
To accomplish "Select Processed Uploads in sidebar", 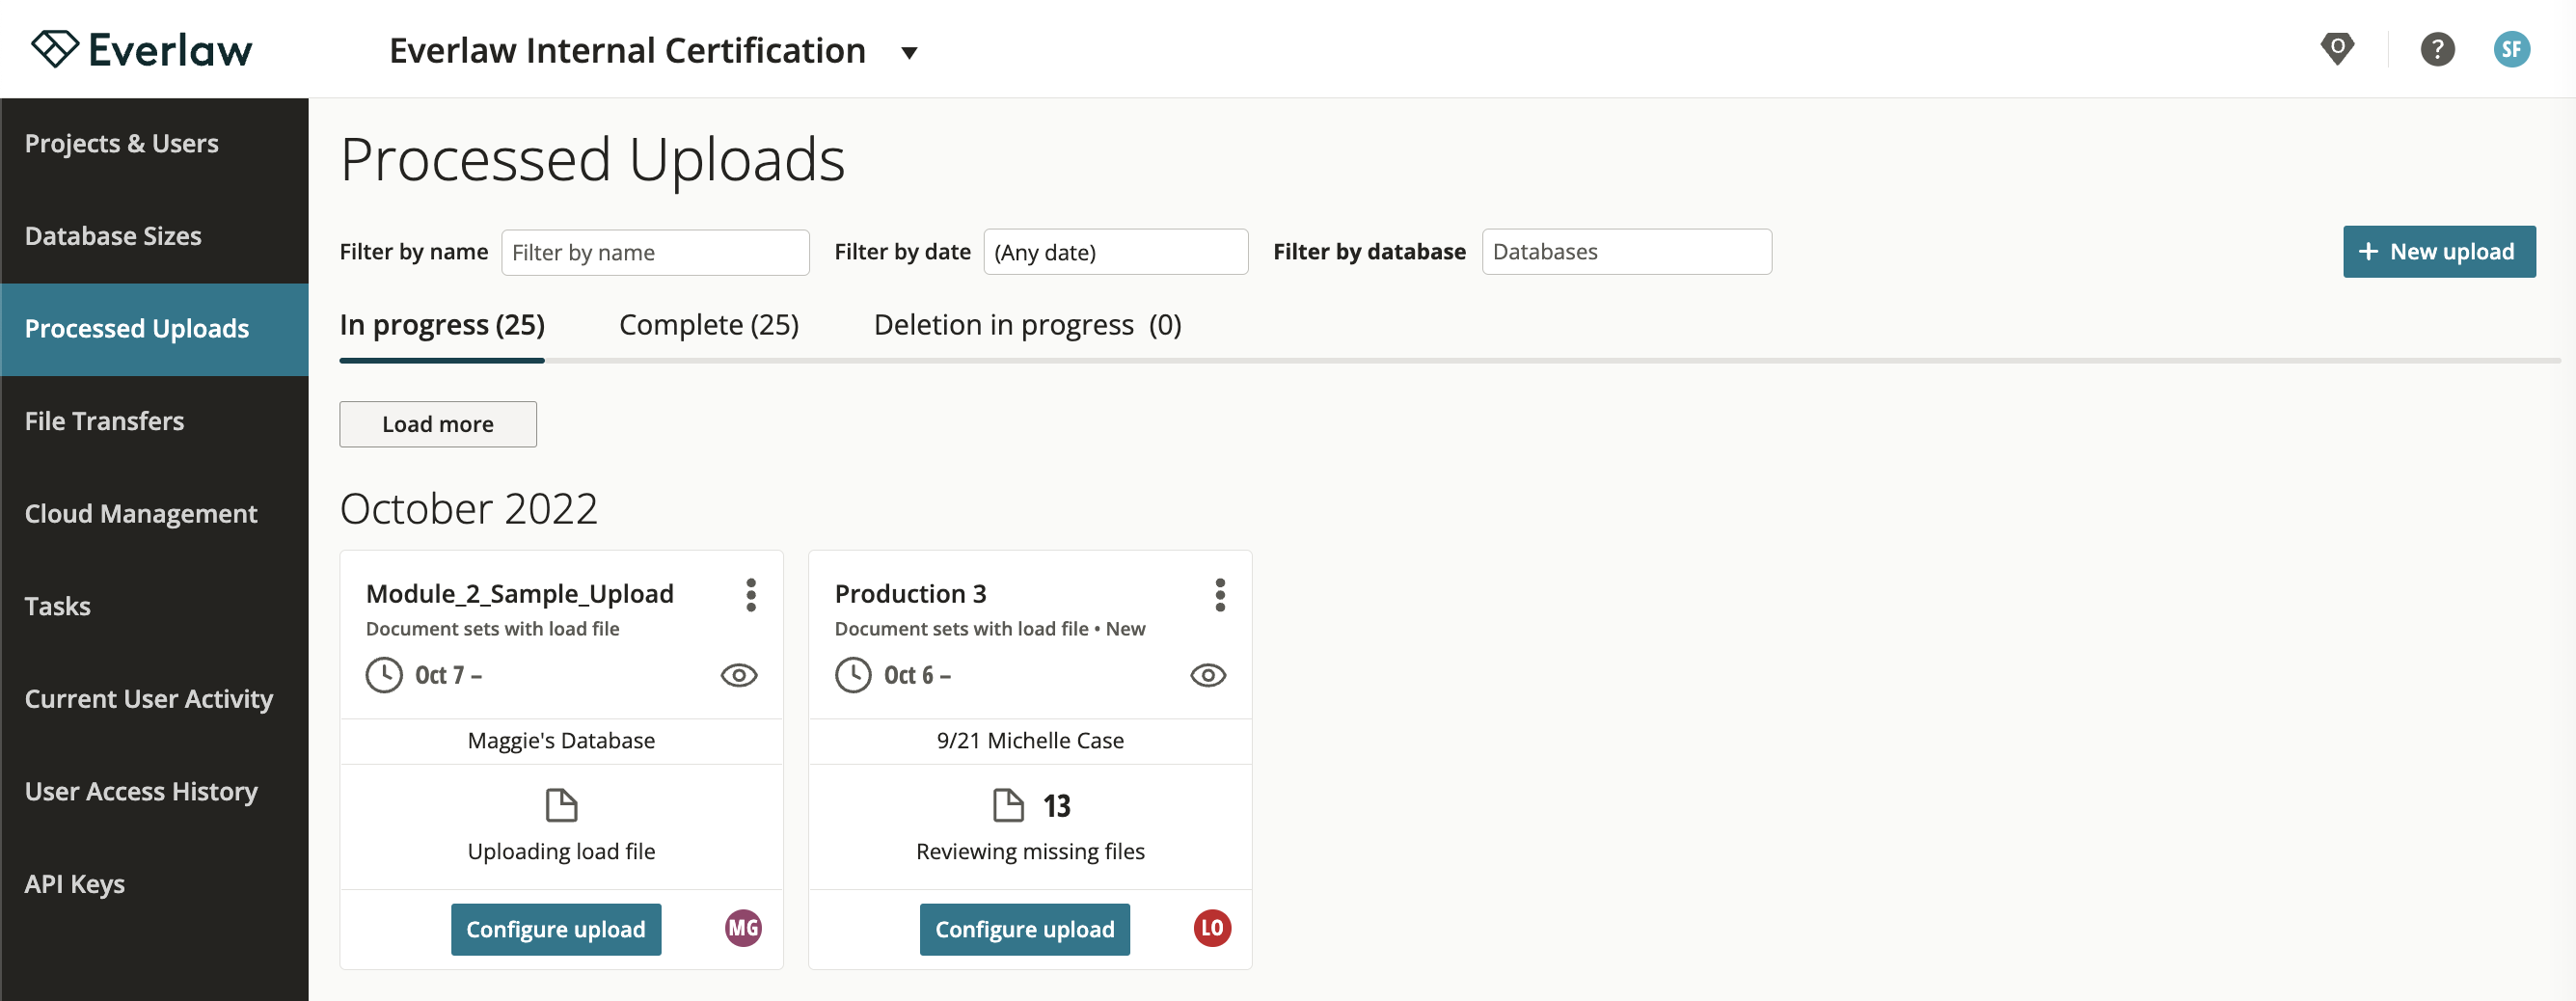I will coord(154,329).
